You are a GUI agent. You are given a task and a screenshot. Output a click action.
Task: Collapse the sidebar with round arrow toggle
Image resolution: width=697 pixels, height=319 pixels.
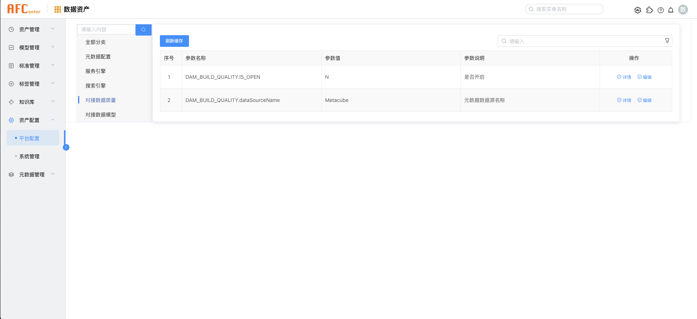click(x=66, y=147)
